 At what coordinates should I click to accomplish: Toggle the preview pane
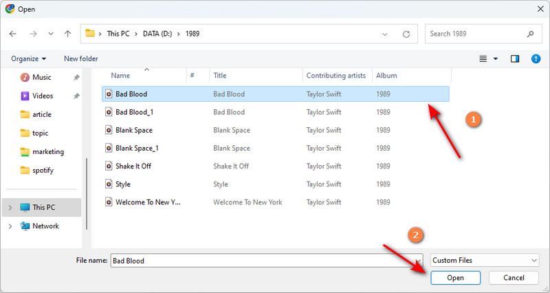[x=515, y=58]
